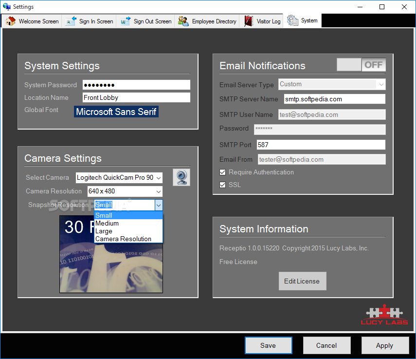
Task: Click the Cancel button
Action: click(326, 345)
